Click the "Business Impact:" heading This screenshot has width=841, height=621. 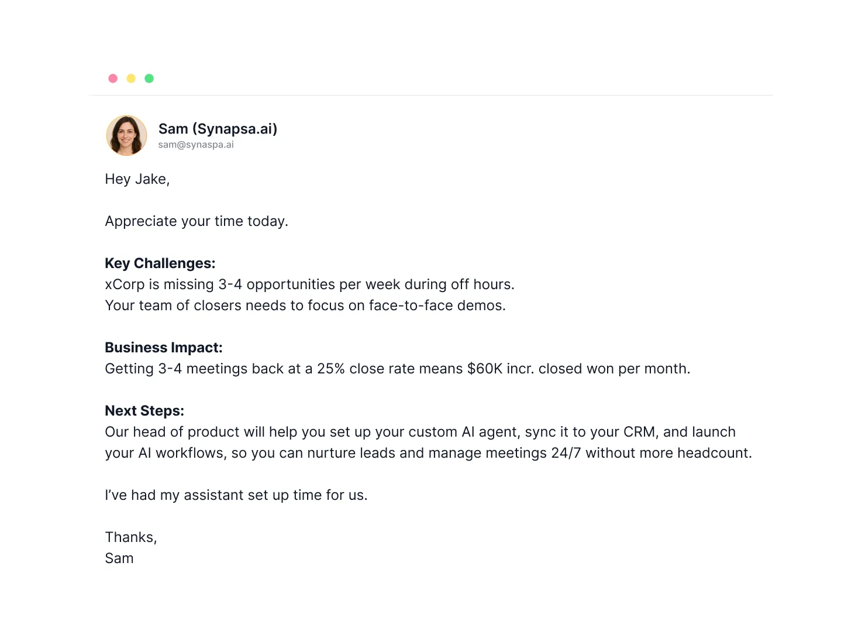click(164, 348)
